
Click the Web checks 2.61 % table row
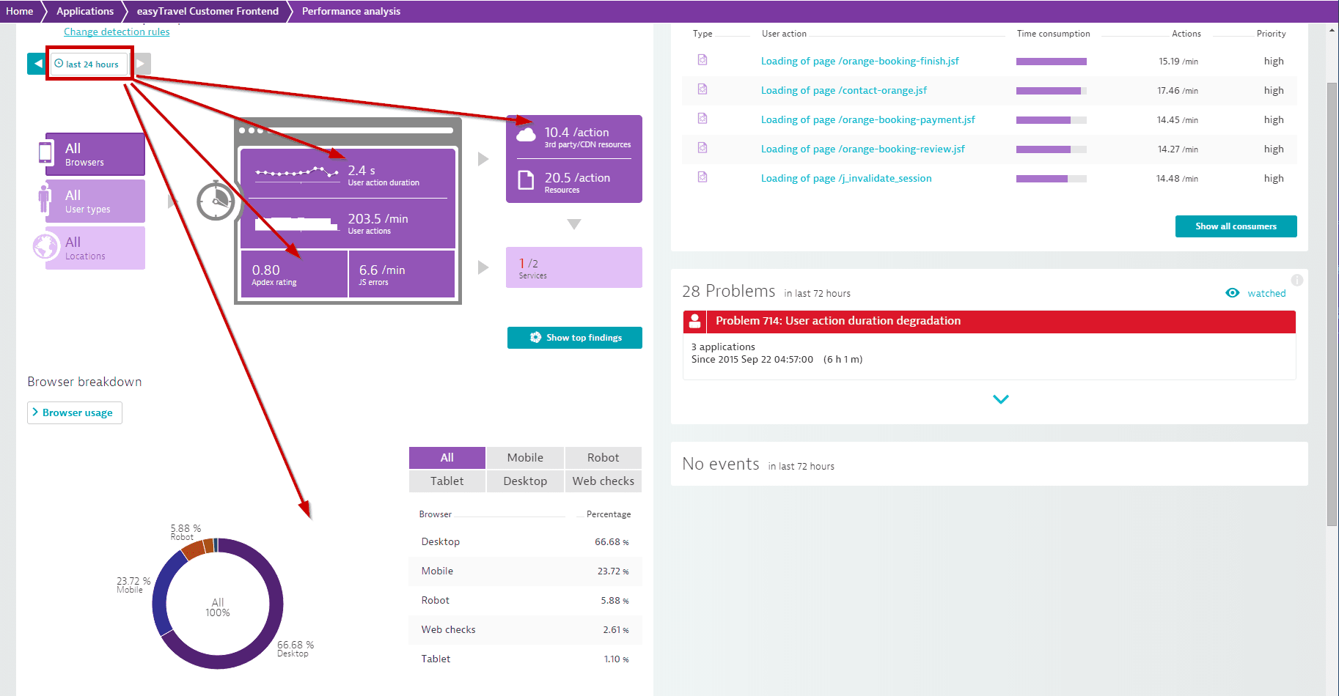tap(525, 630)
